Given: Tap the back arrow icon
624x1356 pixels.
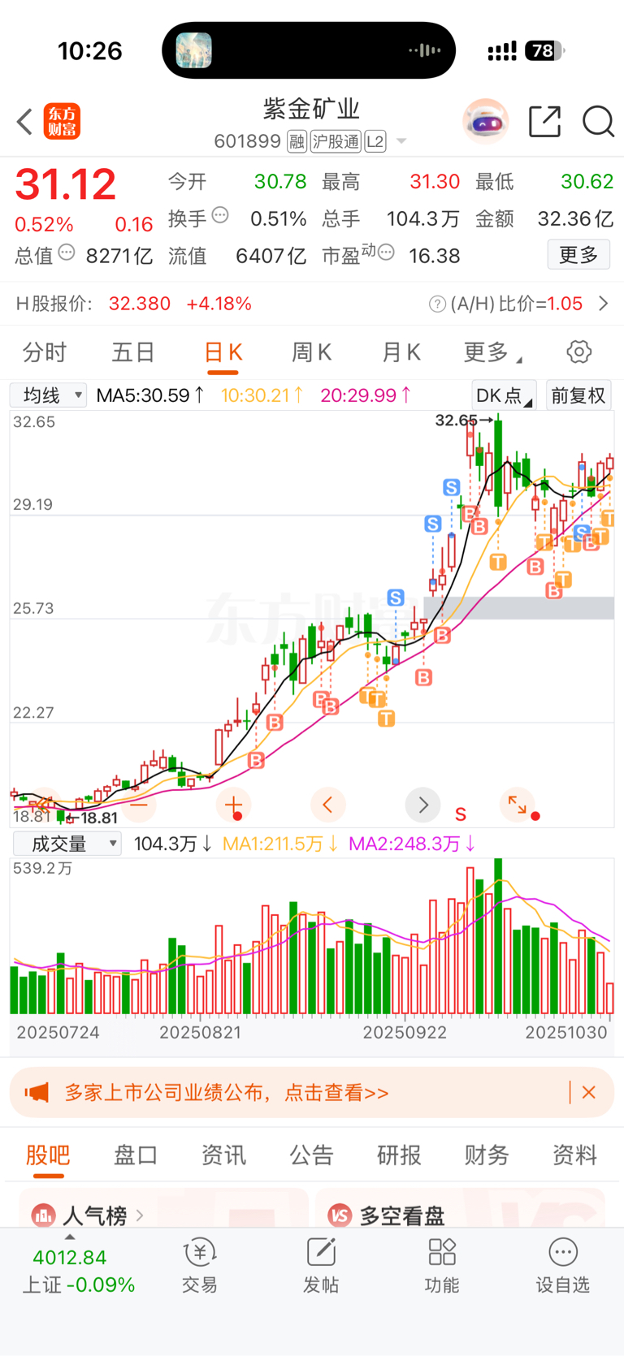Looking at the screenshot, I should tap(24, 122).
